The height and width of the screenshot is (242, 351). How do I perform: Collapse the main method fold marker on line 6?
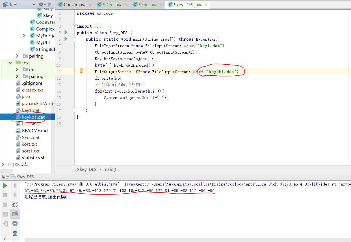coord(74,39)
